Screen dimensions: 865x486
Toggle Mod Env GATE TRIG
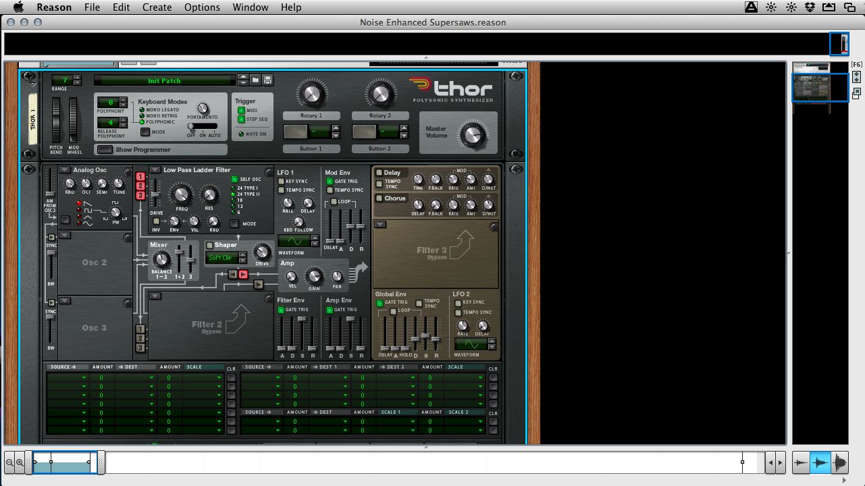(x=330, y=182)
